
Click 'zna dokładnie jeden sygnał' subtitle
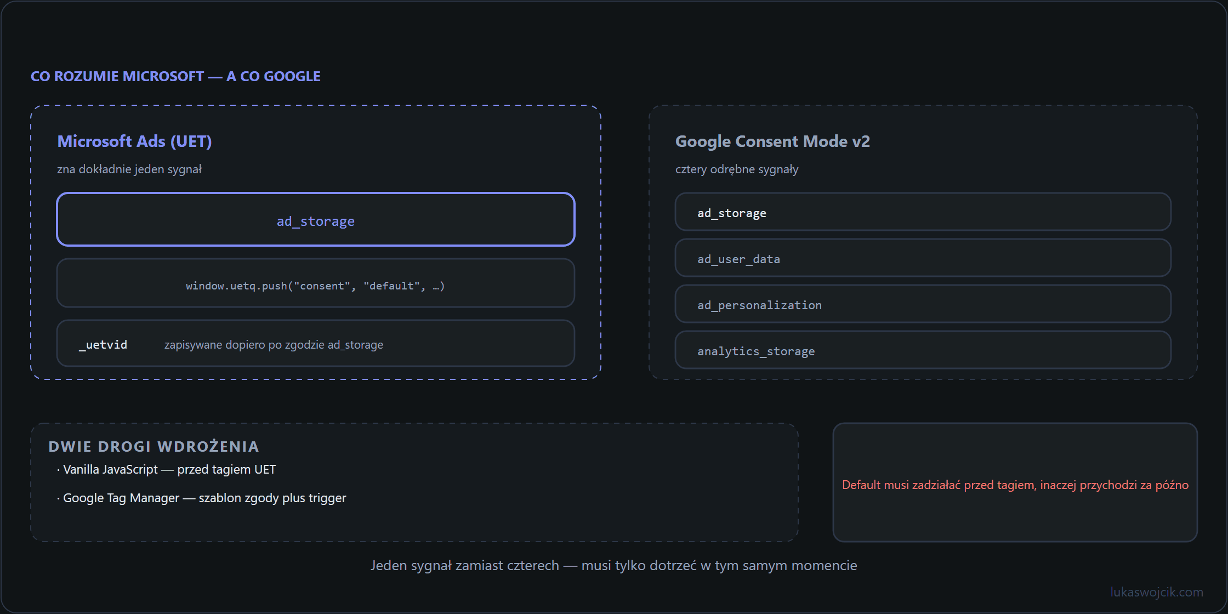[x=129, y=169]
